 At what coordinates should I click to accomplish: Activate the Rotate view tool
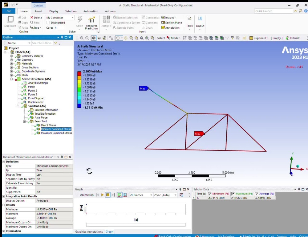point(118,38)
